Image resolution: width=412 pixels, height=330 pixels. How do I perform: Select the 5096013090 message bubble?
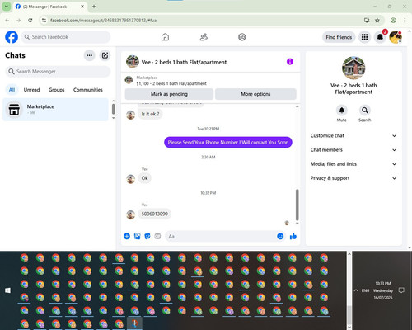tap(155, 214)
